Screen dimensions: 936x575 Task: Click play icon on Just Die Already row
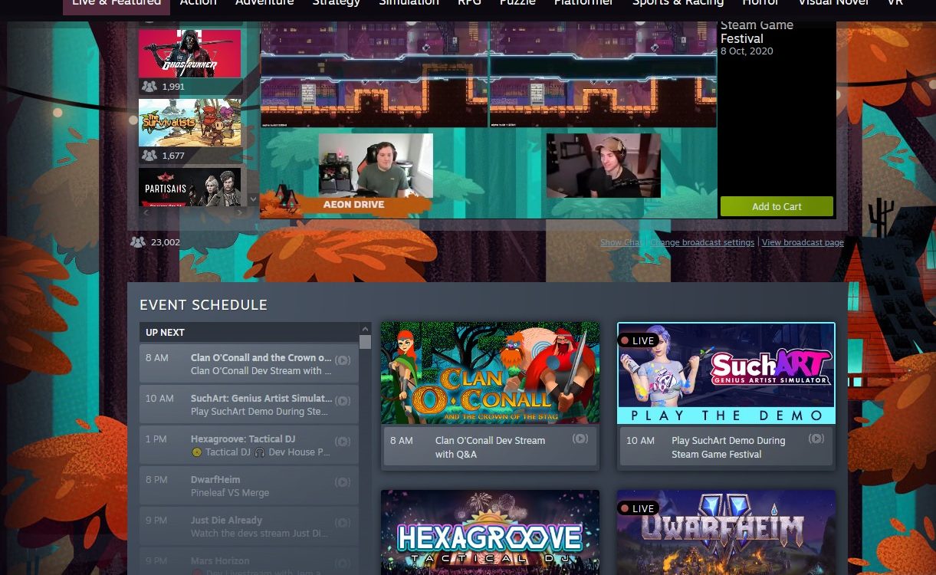pyautogui.click(x=343, y=523)
